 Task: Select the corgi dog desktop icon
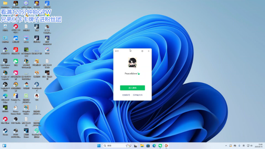[37, 74]
